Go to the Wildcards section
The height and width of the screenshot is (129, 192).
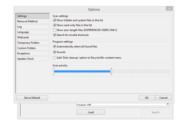[x=32, y=37]
